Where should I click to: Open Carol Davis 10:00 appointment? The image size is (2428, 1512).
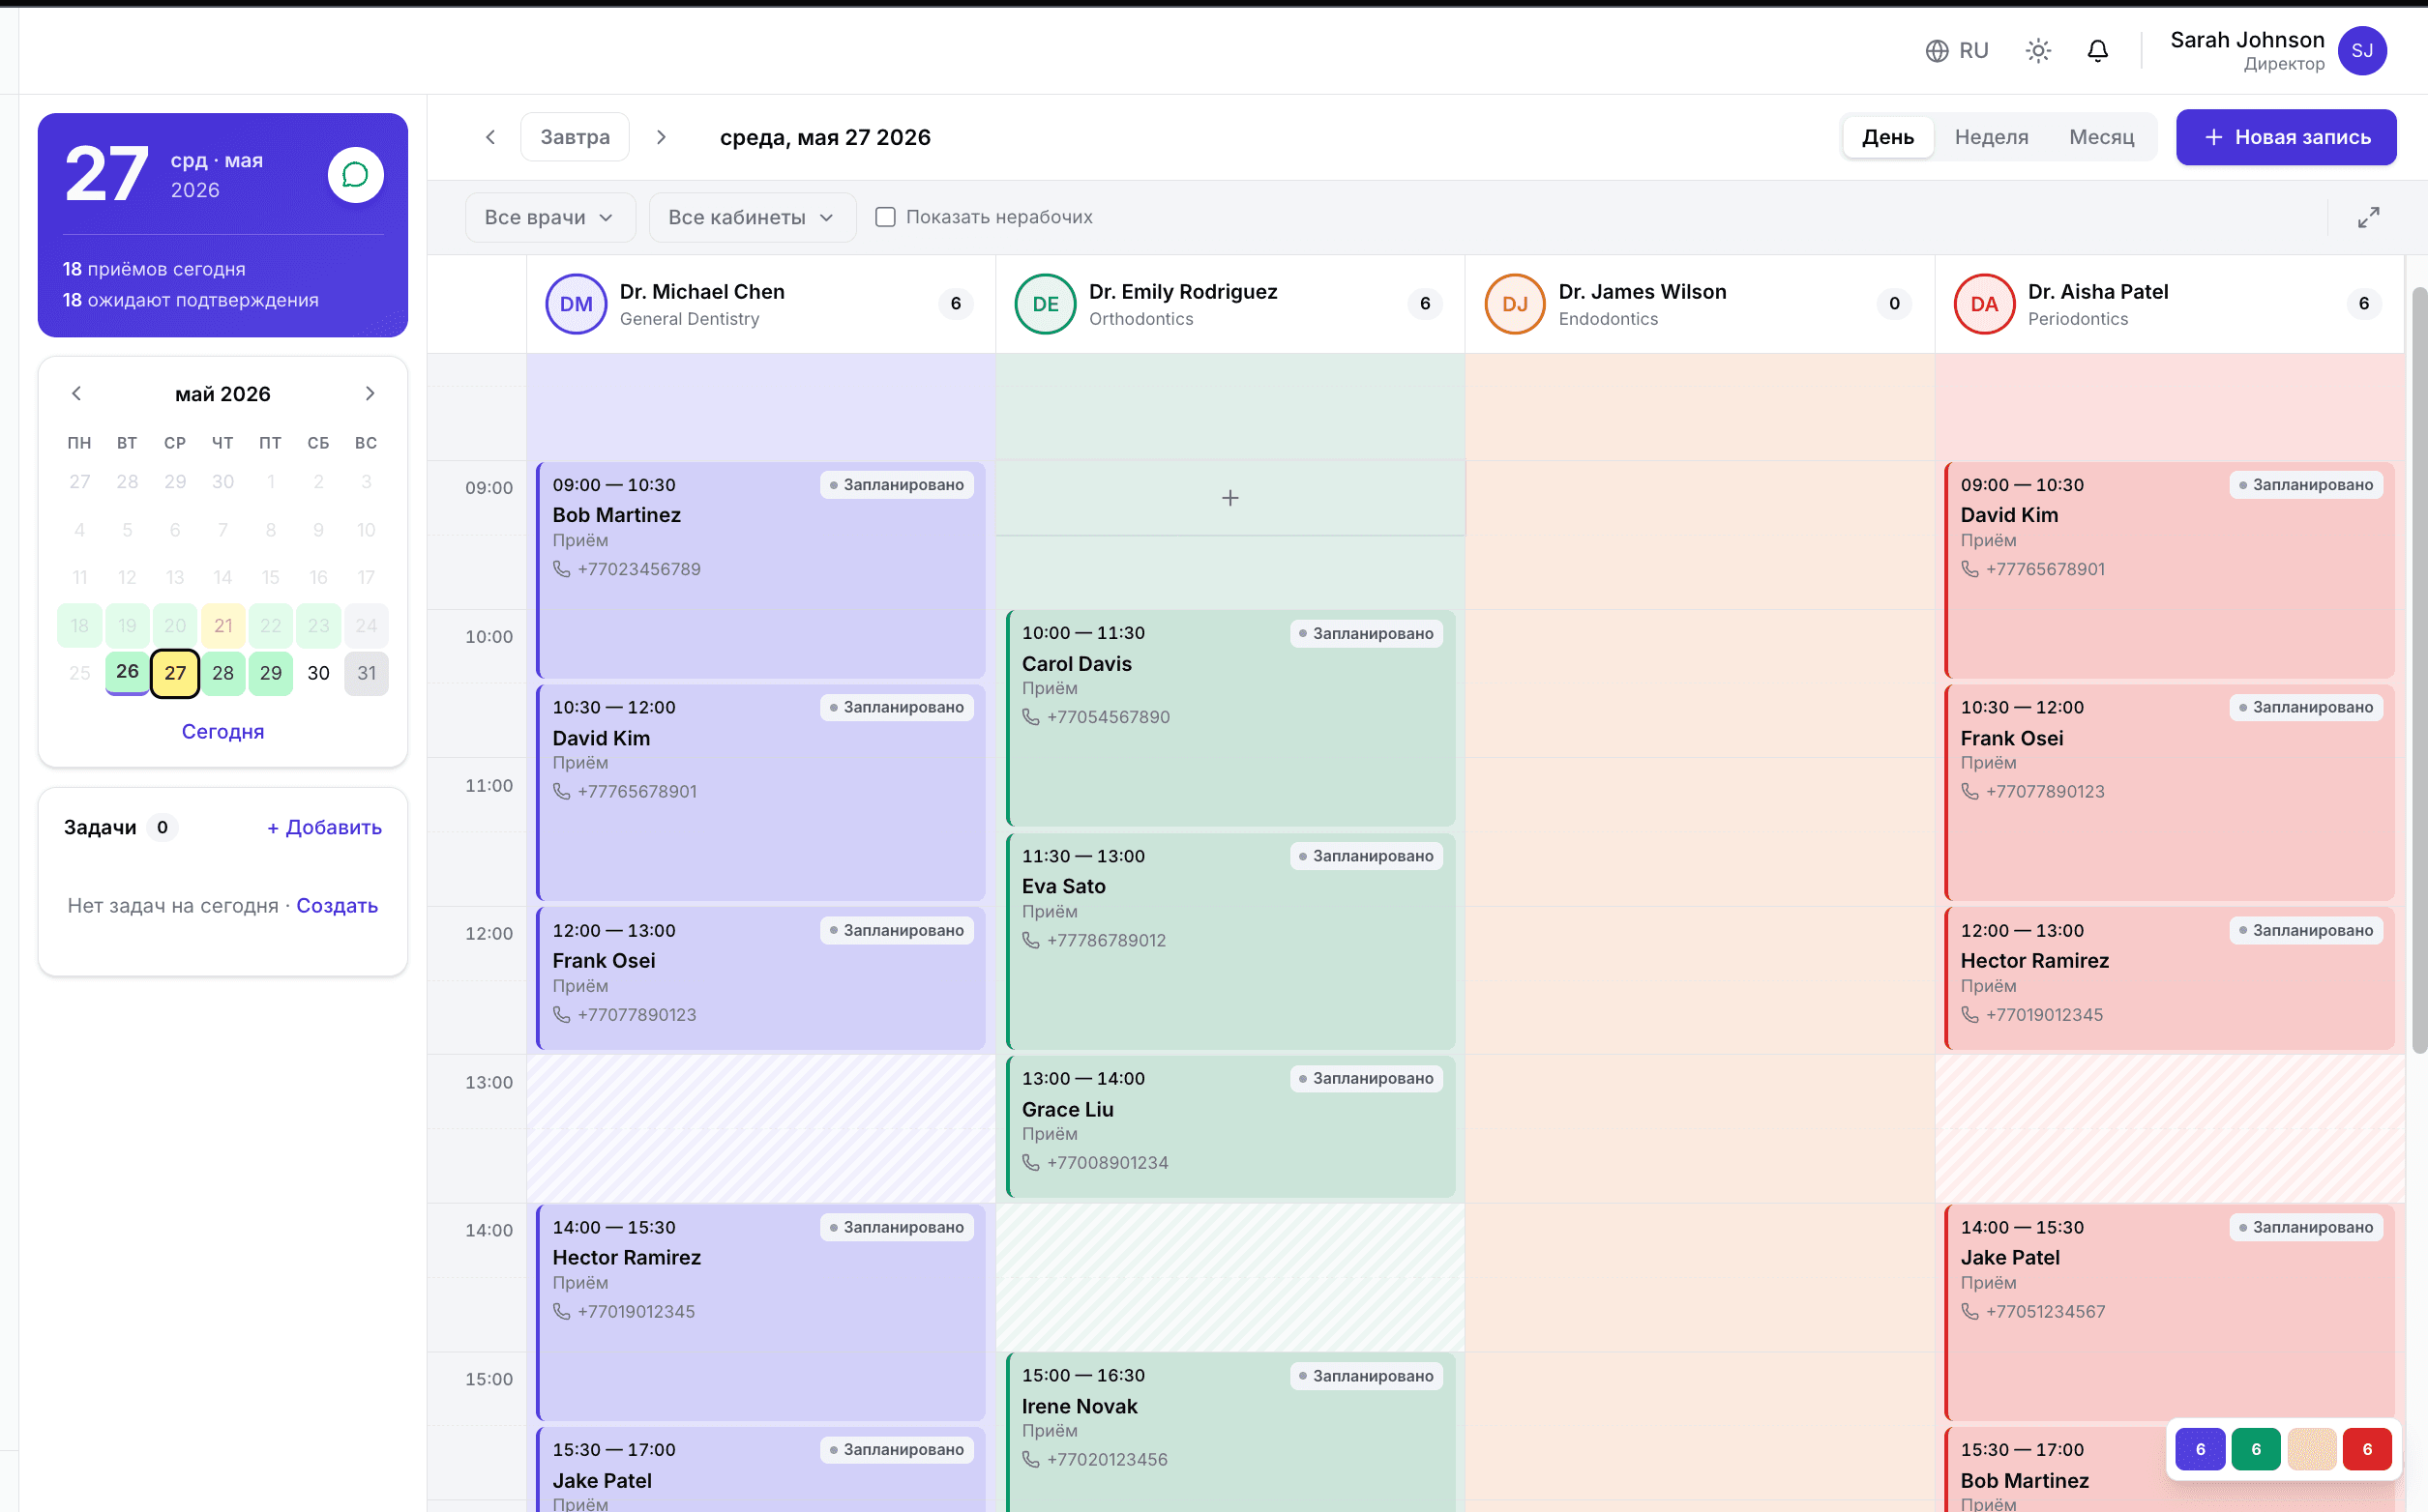click(1230, 718)
